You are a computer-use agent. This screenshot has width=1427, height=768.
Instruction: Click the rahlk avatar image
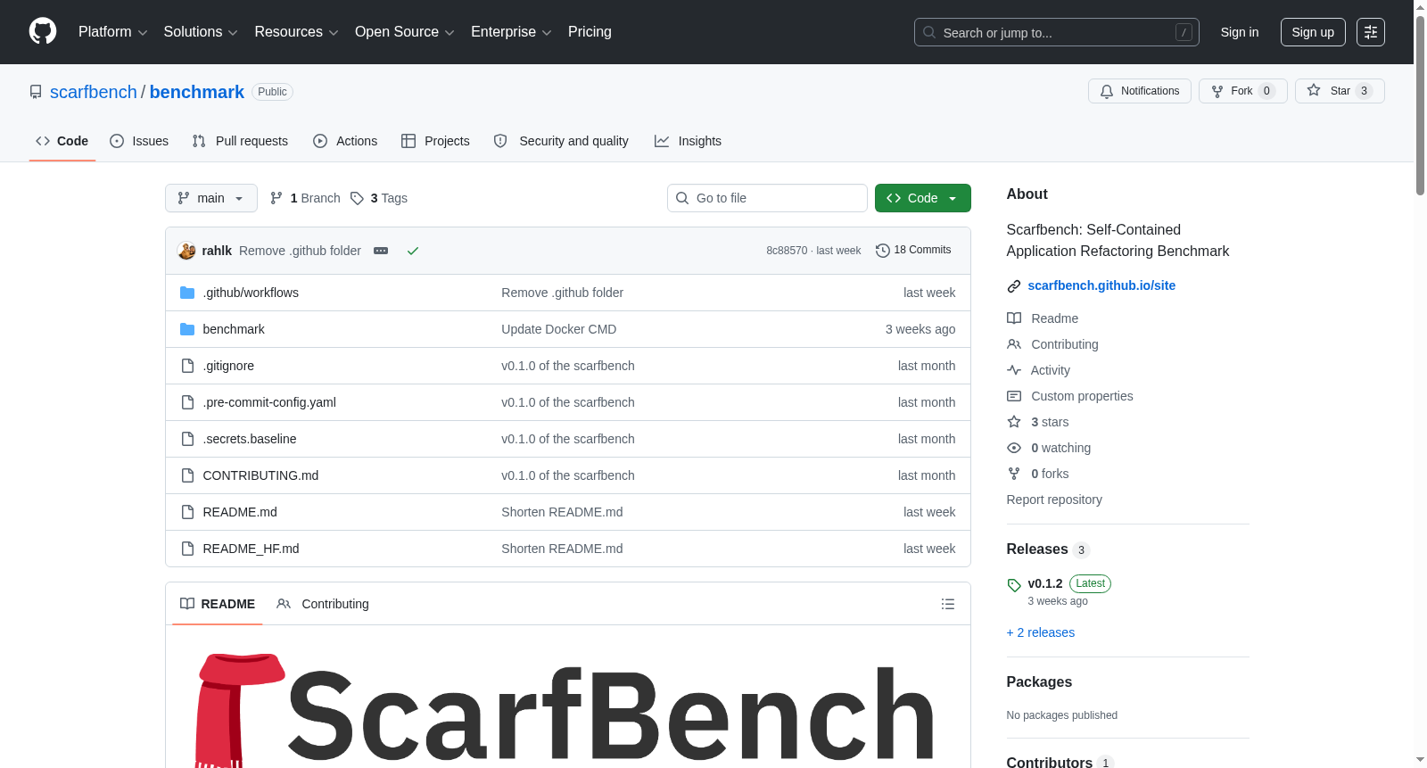coord(186,251)
